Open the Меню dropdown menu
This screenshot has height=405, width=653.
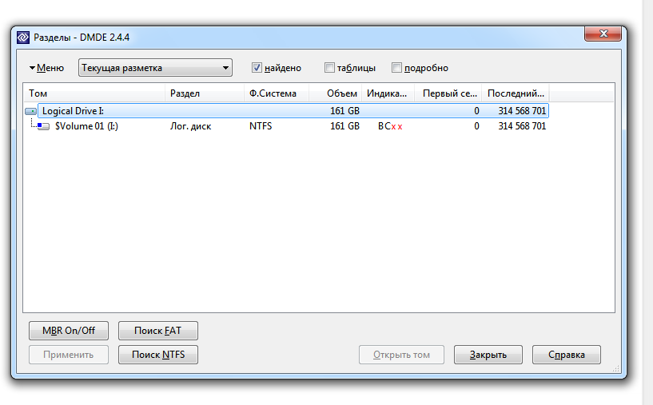(46, 68)
